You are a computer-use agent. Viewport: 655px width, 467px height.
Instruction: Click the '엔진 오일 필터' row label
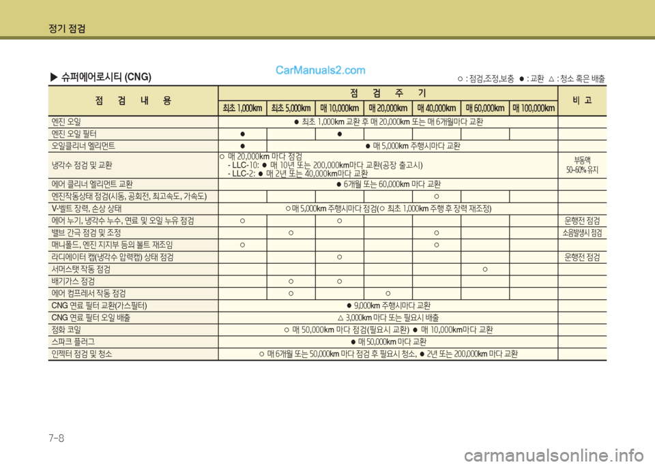tap(74, 134)
